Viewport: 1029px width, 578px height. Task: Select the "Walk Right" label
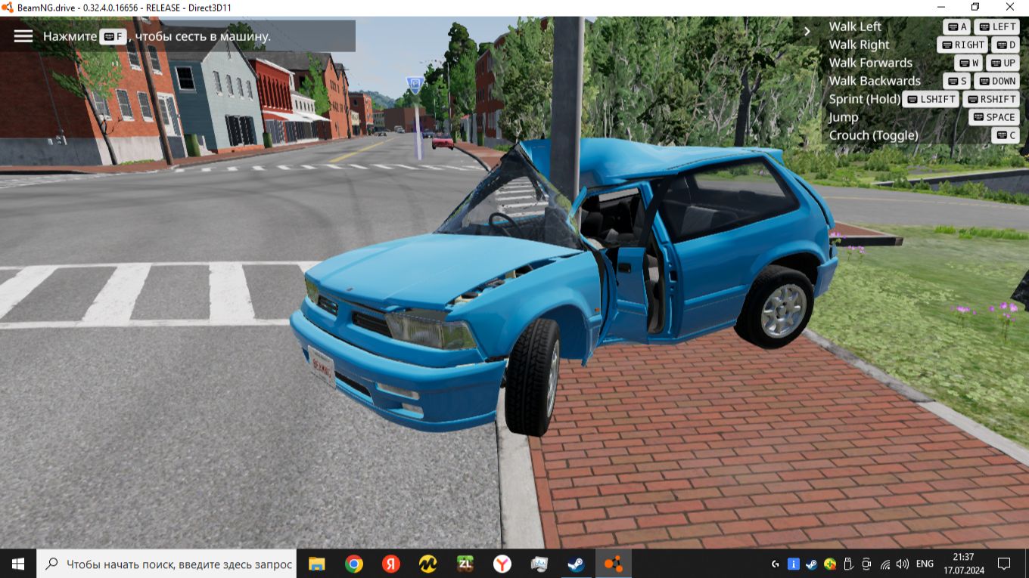(859, 45)
